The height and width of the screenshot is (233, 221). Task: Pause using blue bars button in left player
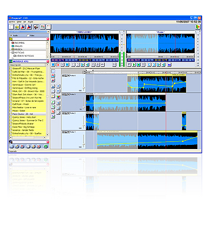coord(67,64)
